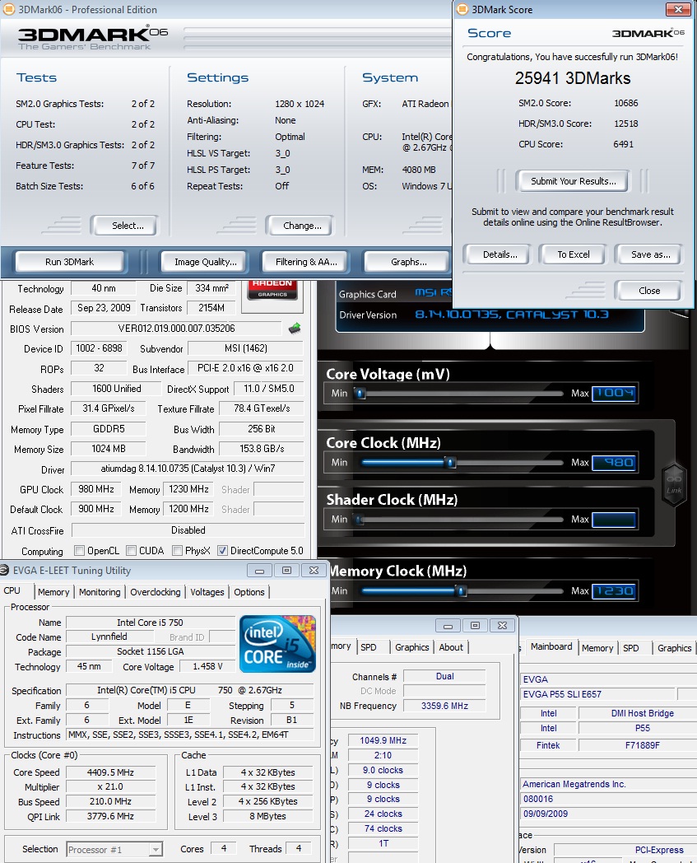Select the Voltages tab in E-LEET
The height and width of the screenshot is (863, 697).
(207, 591)
